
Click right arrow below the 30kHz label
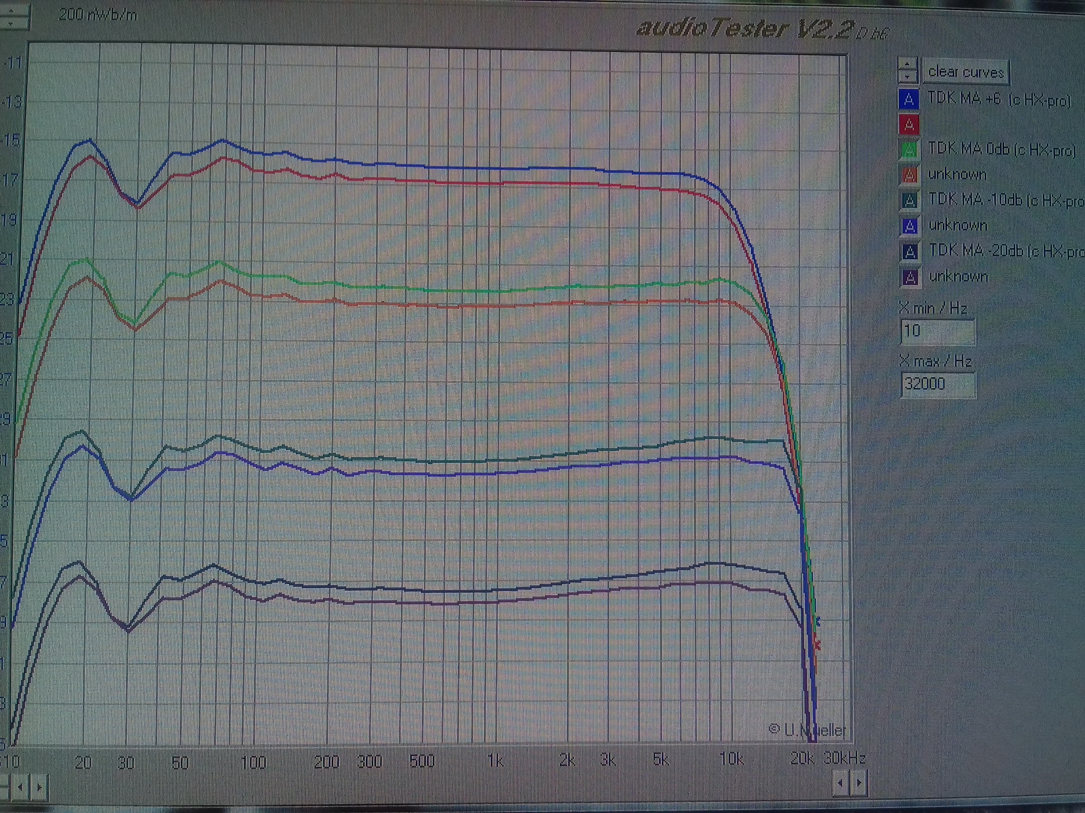pos(859,782)
